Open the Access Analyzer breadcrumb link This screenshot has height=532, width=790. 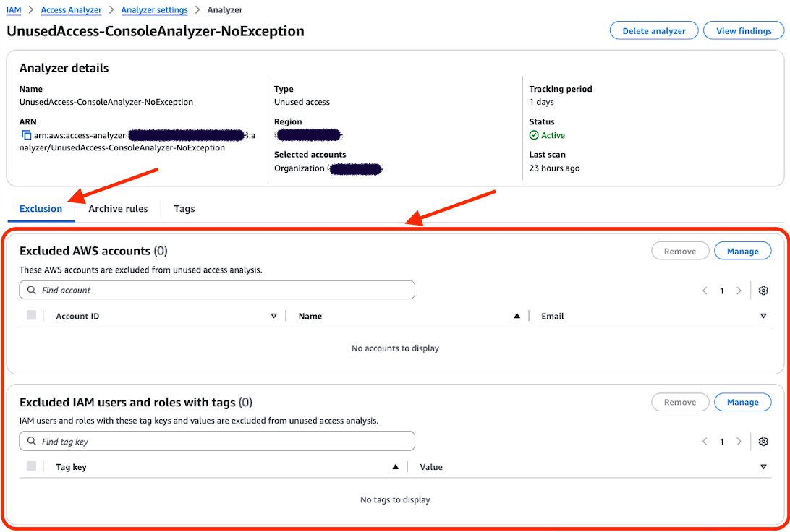[x=71, y=9]
